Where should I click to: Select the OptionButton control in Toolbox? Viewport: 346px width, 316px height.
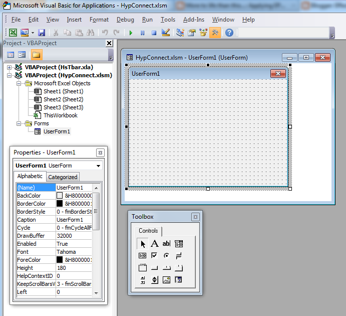pyautogui.click(x=167, y=256)
